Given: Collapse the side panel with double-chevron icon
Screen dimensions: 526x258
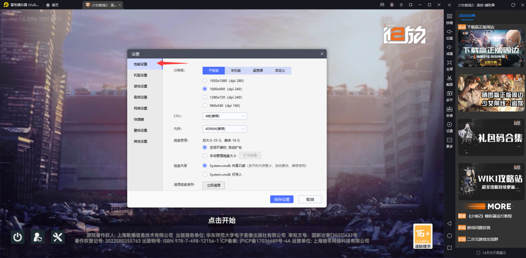Looking at the screenshot, I should point(449,5).
